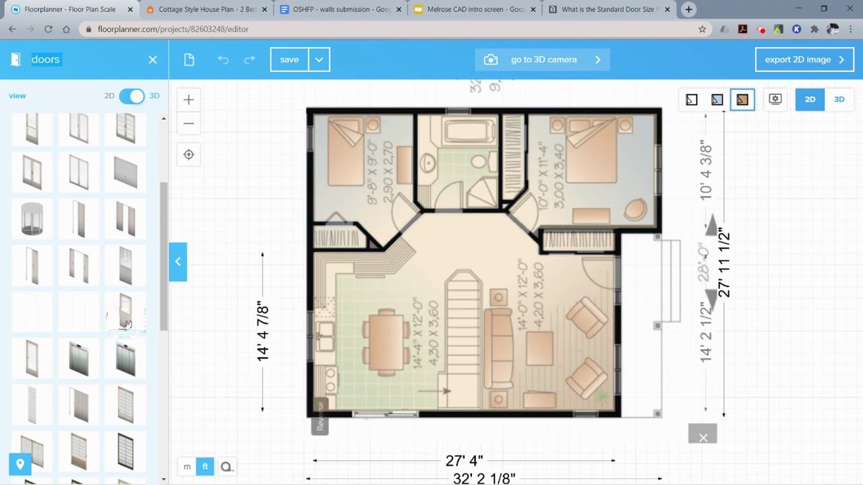Screen dimensions: 863x485
Task: Select the black-and-white line display mode
Action: click(x=692, y=100)
